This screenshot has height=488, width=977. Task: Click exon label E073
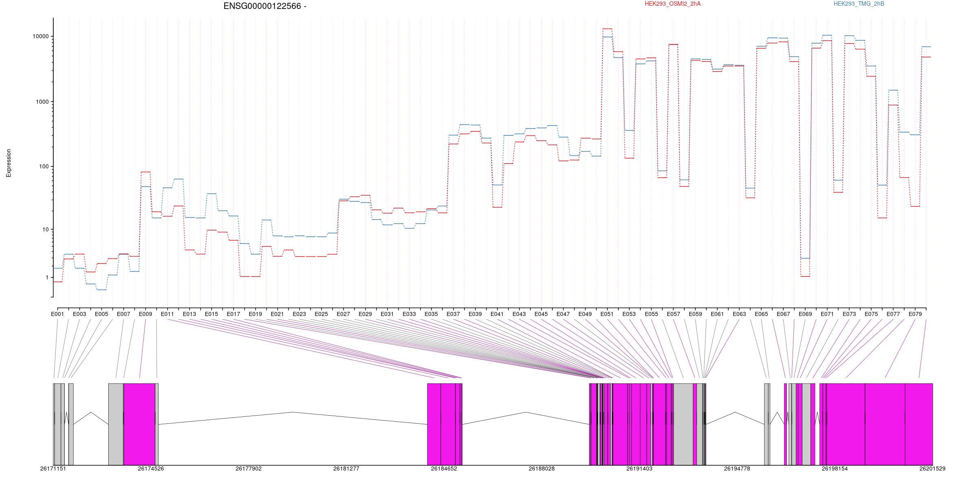(849, 314)
